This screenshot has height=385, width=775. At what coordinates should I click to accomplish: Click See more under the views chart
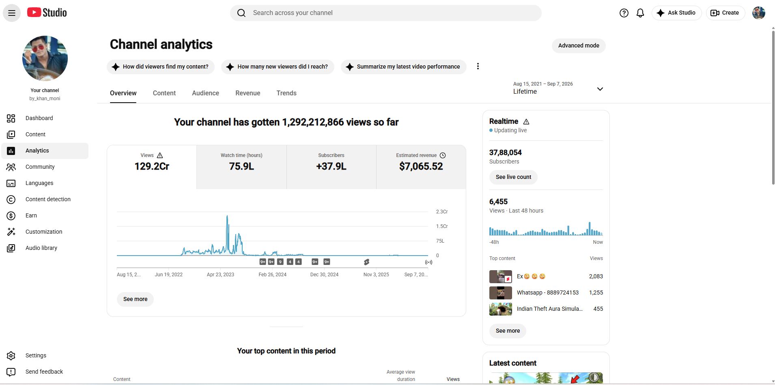[x=135, y=299]
